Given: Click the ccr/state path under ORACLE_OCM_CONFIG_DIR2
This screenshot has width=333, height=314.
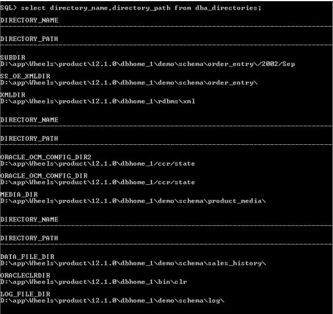Looking at the screenshot, I should pyautogui.click(x=97, y=164).
